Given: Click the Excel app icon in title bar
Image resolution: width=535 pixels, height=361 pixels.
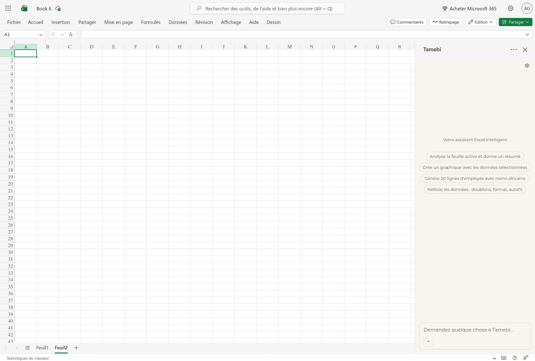Looking at the screenshot, I should 24,8.
